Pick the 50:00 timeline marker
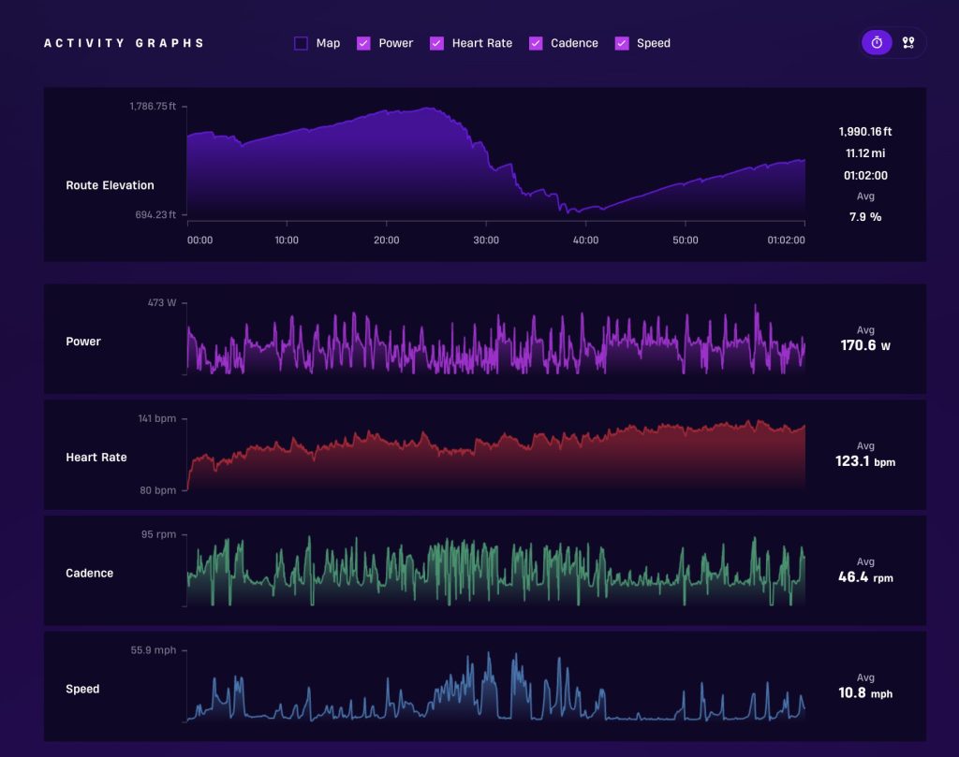The image size is (959, 757). coord(685,240)
